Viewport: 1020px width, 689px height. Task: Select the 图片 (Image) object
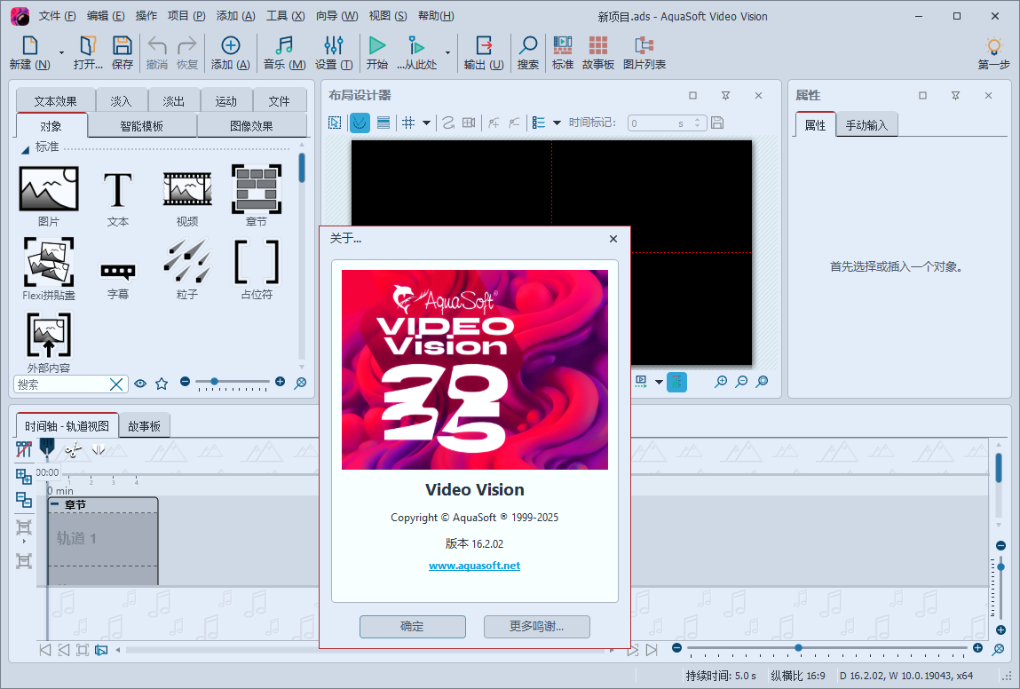(49, 195)
